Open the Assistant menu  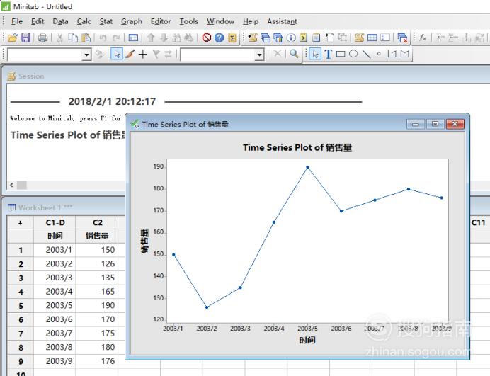click(282, 21)
